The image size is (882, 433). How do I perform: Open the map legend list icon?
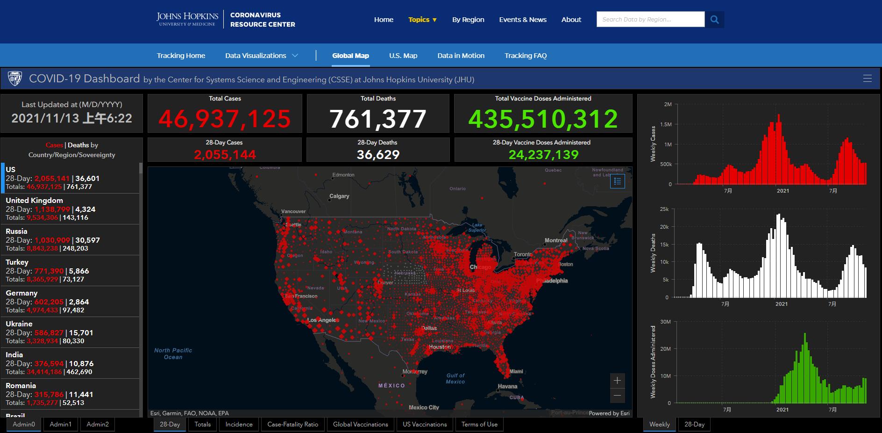(617, 181)
